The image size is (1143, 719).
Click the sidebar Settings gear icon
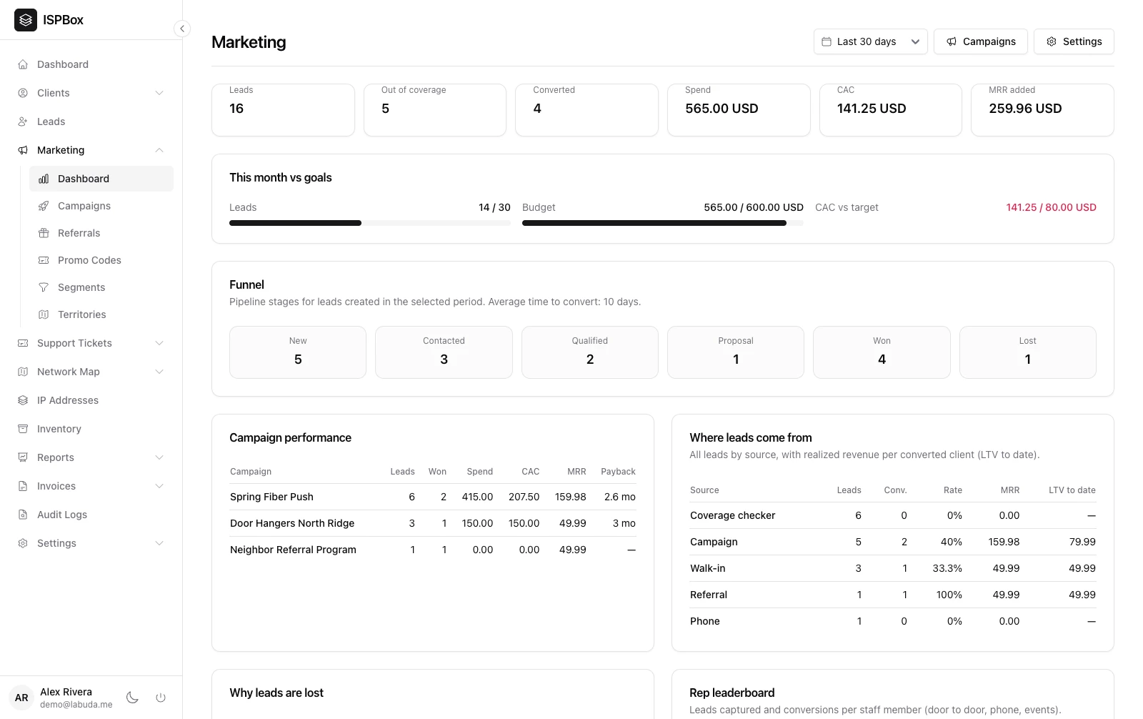[x=23, y=543]
